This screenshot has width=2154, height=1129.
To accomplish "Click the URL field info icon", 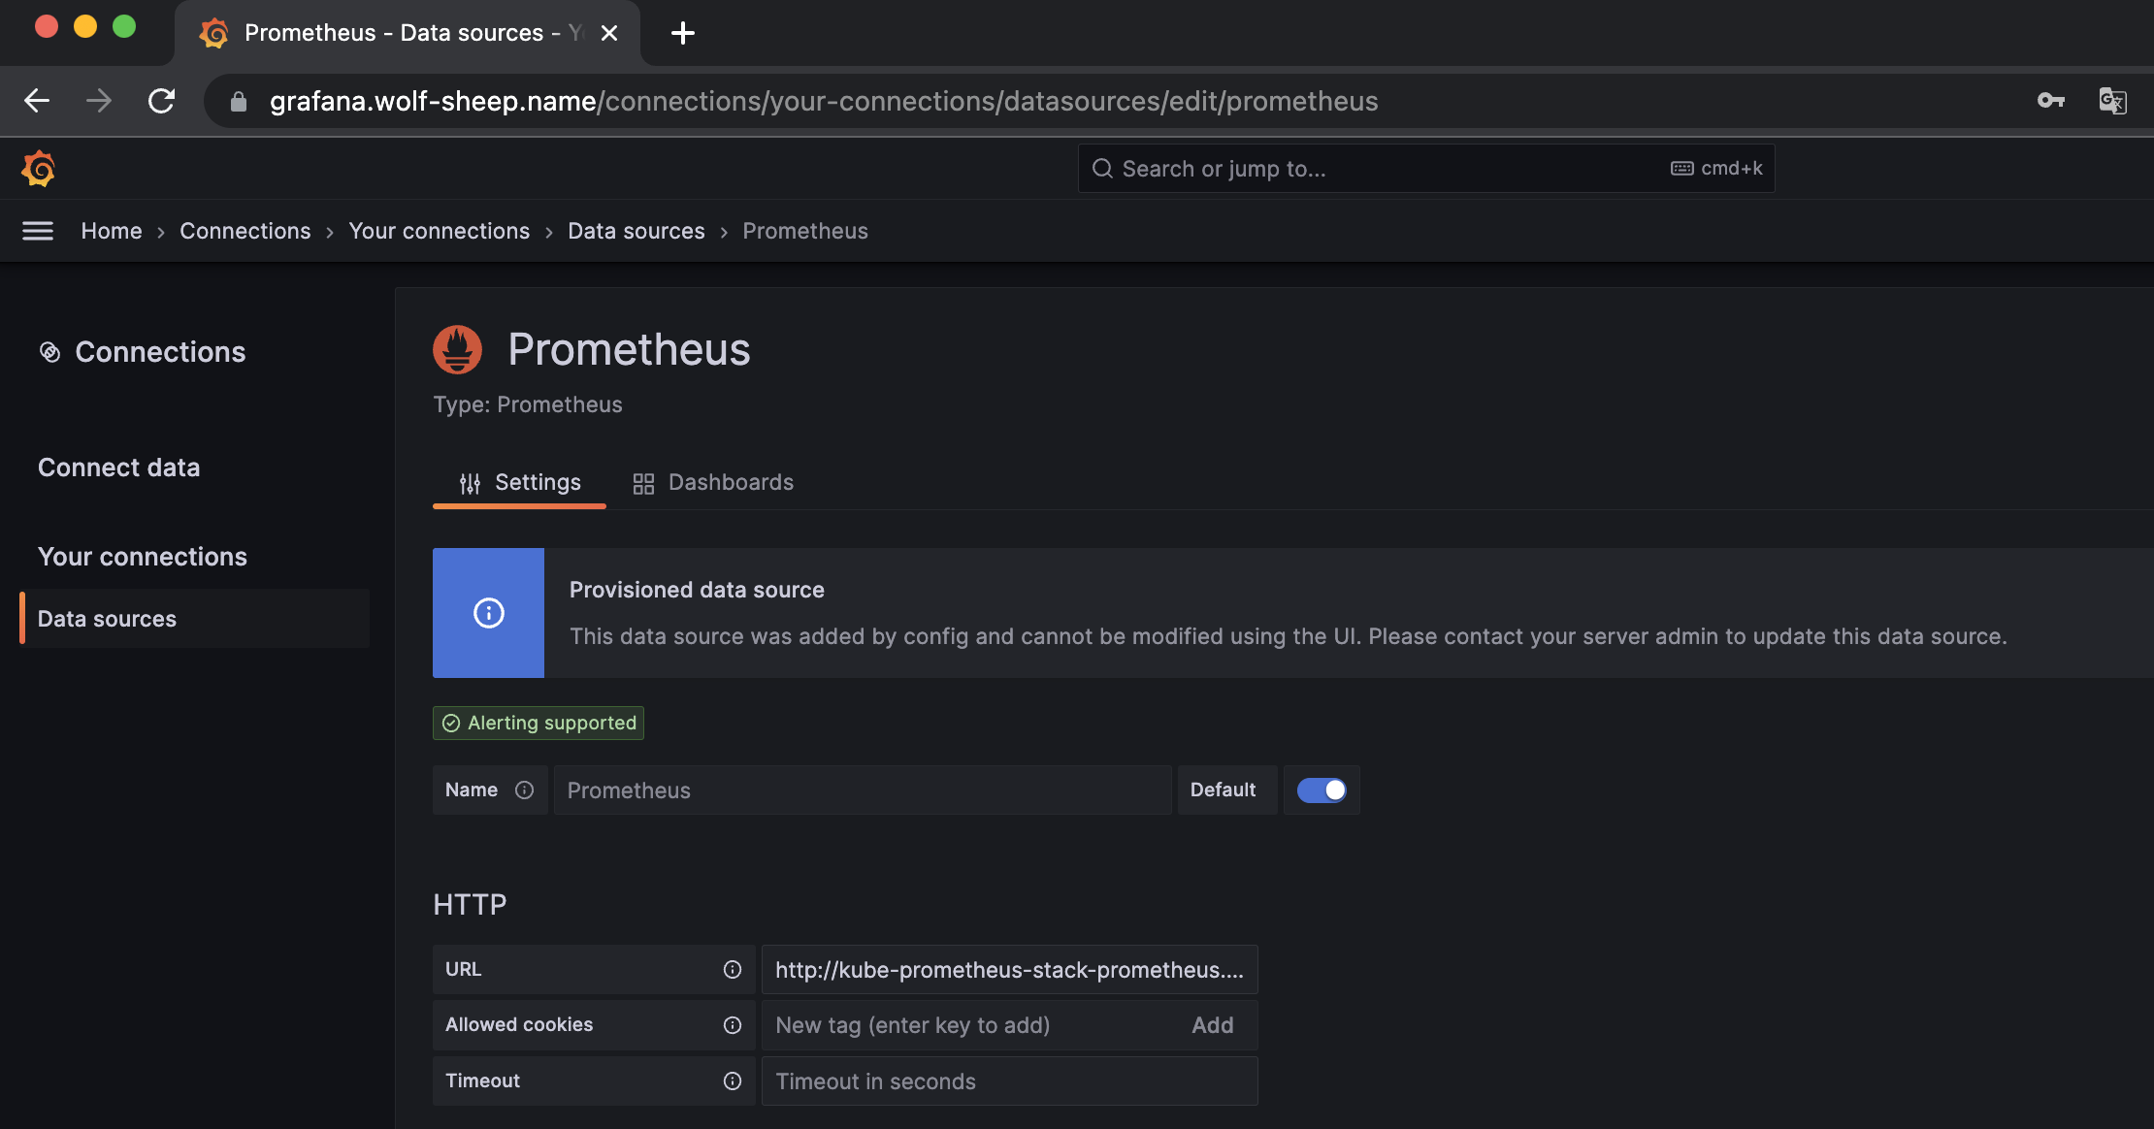I will [733, 969].
